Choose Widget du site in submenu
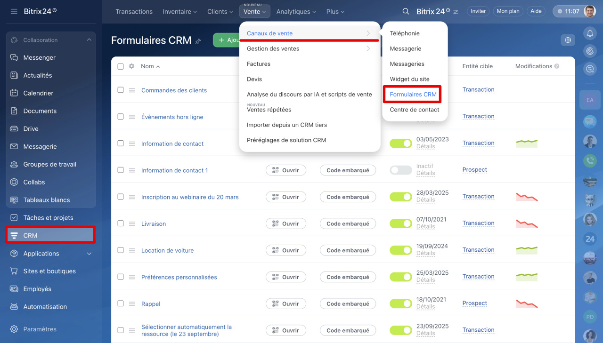This screenshot has width=603, height=343. [x=409, y=79]
